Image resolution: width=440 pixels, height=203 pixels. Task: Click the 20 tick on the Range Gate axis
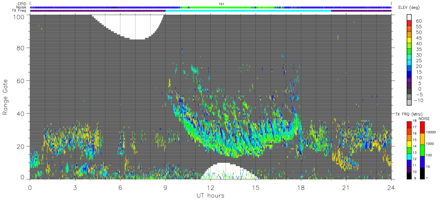coord(20,146)
